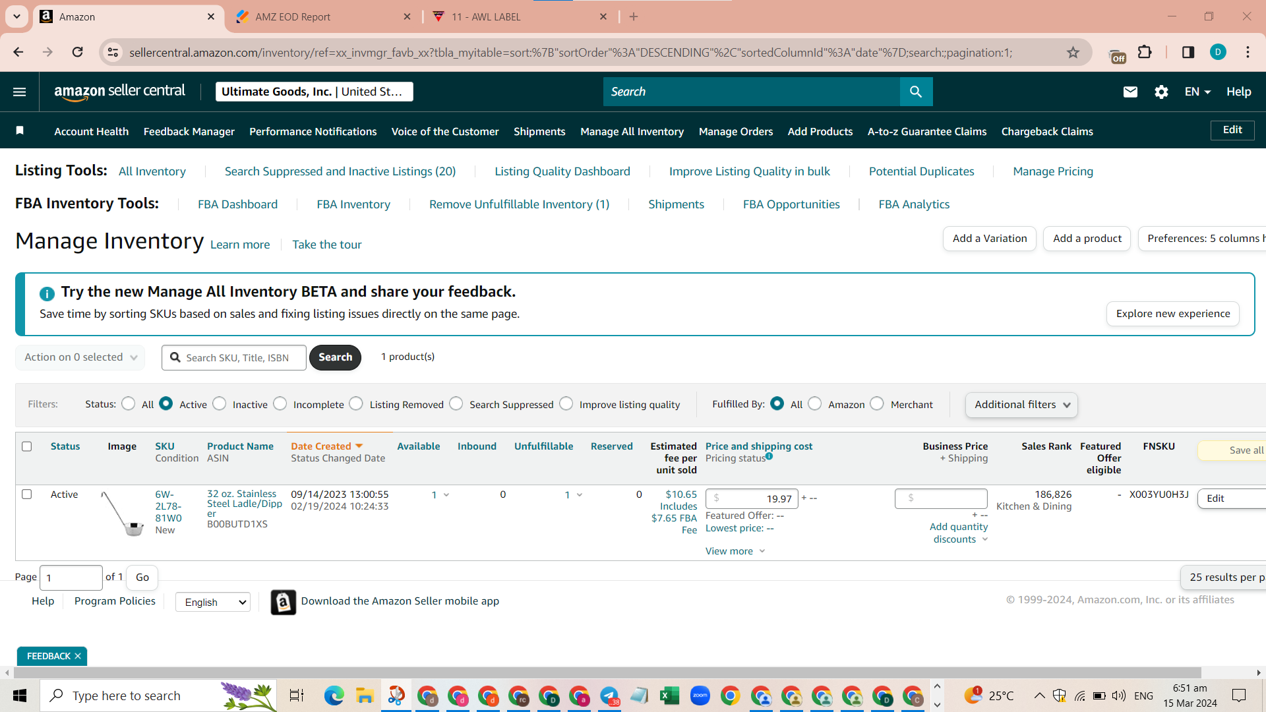
Task: Open Microsoft Edge from taskbar
Action: tap(334, 696)
